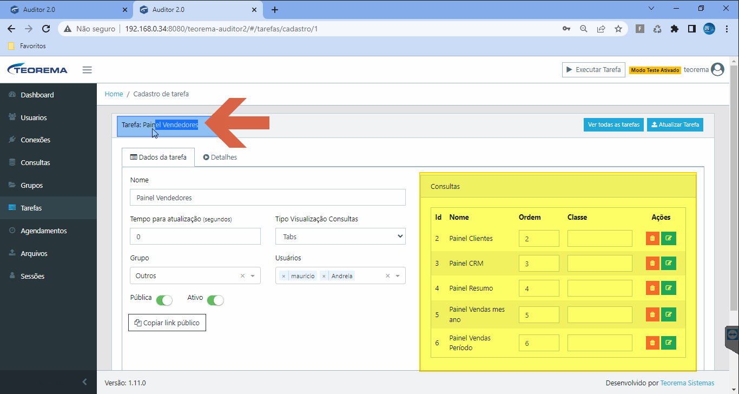739x394 pixels.
Task: Close the first Auditor 2.0 tab
Action: pyautogui.click(x=125, y=10)
